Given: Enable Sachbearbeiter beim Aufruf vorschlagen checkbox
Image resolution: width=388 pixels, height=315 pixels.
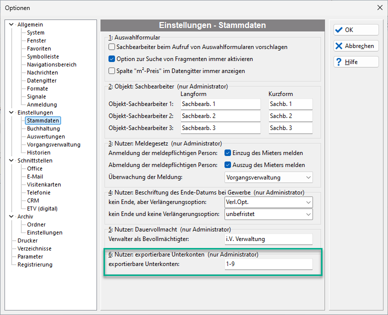Looking at the screenshot, I should [112, 47].
